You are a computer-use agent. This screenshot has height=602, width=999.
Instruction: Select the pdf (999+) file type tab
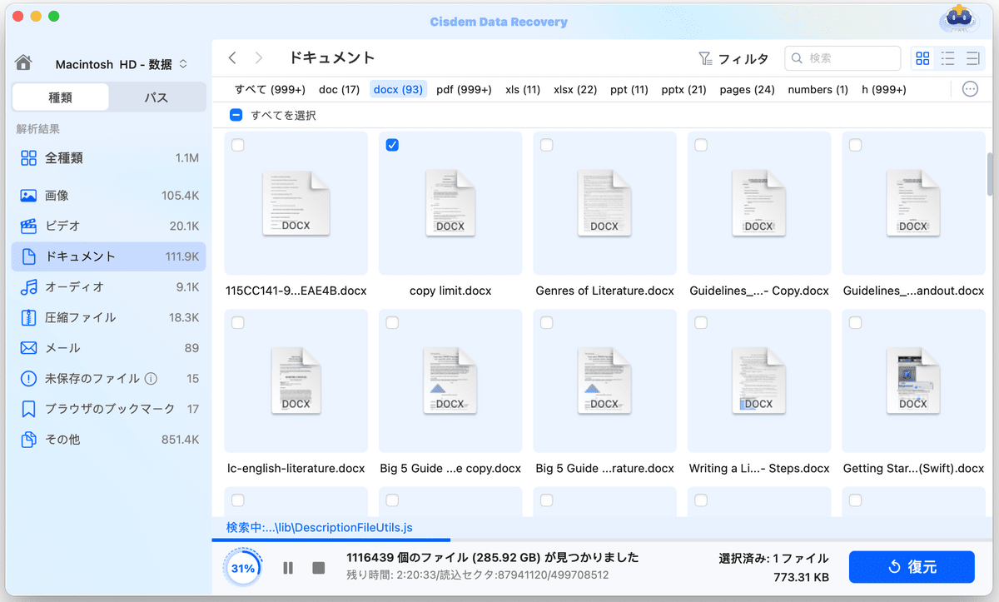click(x=464, y=89)
